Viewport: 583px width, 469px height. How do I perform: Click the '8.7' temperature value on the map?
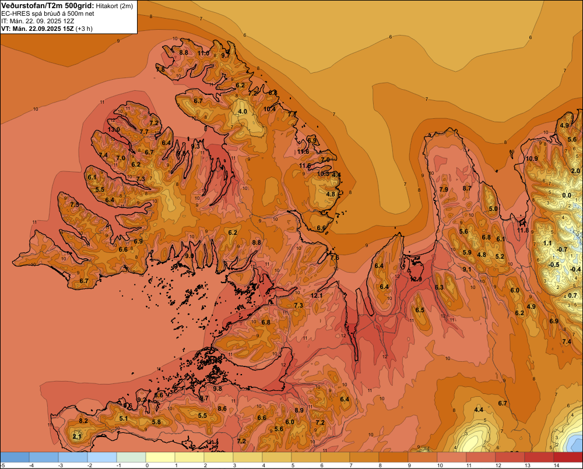[467, 188]
